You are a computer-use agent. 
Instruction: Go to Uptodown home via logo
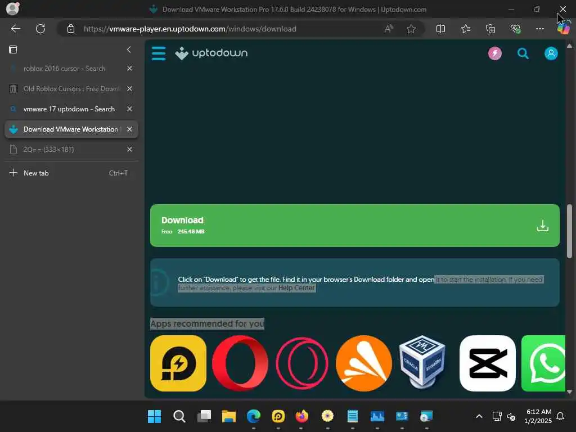pyautogui.click(x=211, y=53)
